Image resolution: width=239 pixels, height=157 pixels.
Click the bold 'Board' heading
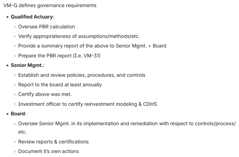pyautogui.click(x=18, y=114)
